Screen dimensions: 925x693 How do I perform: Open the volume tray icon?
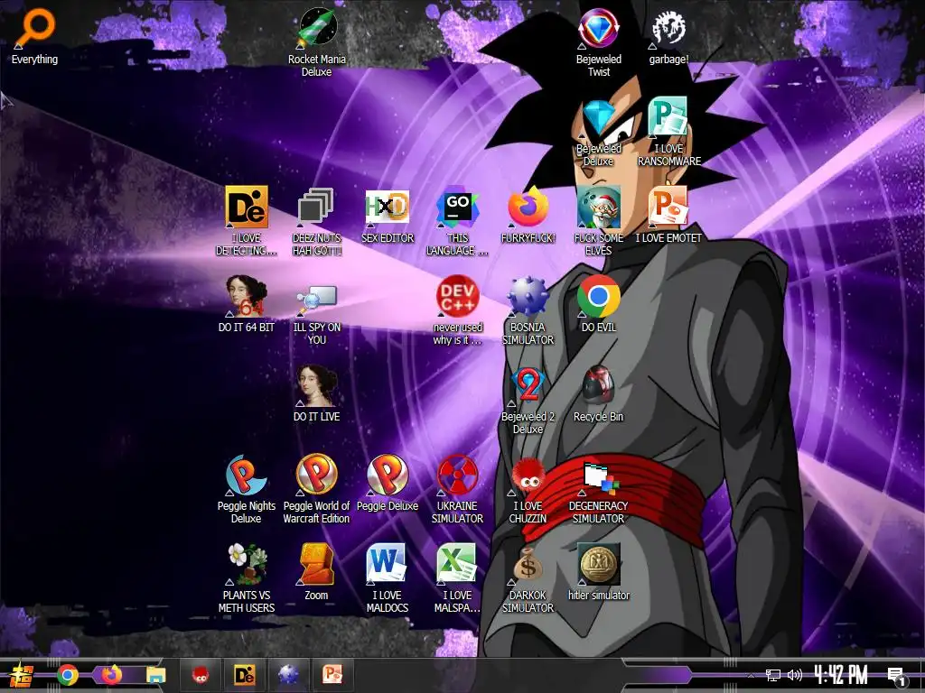click(x=795, y=675)
